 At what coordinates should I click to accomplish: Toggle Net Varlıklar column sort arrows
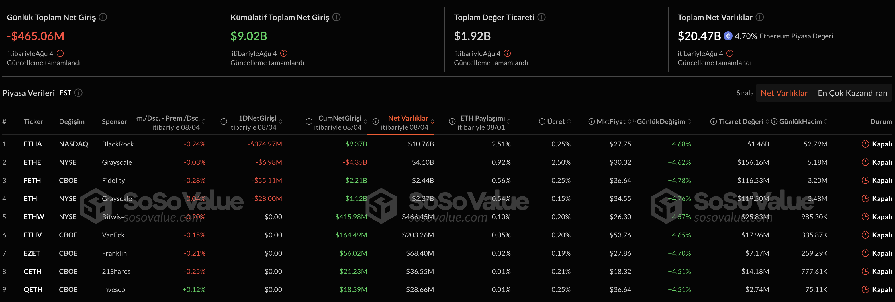point(432,121)
